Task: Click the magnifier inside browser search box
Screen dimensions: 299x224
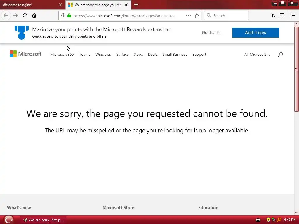Action: pyautogui.click(x=209, y=15)
